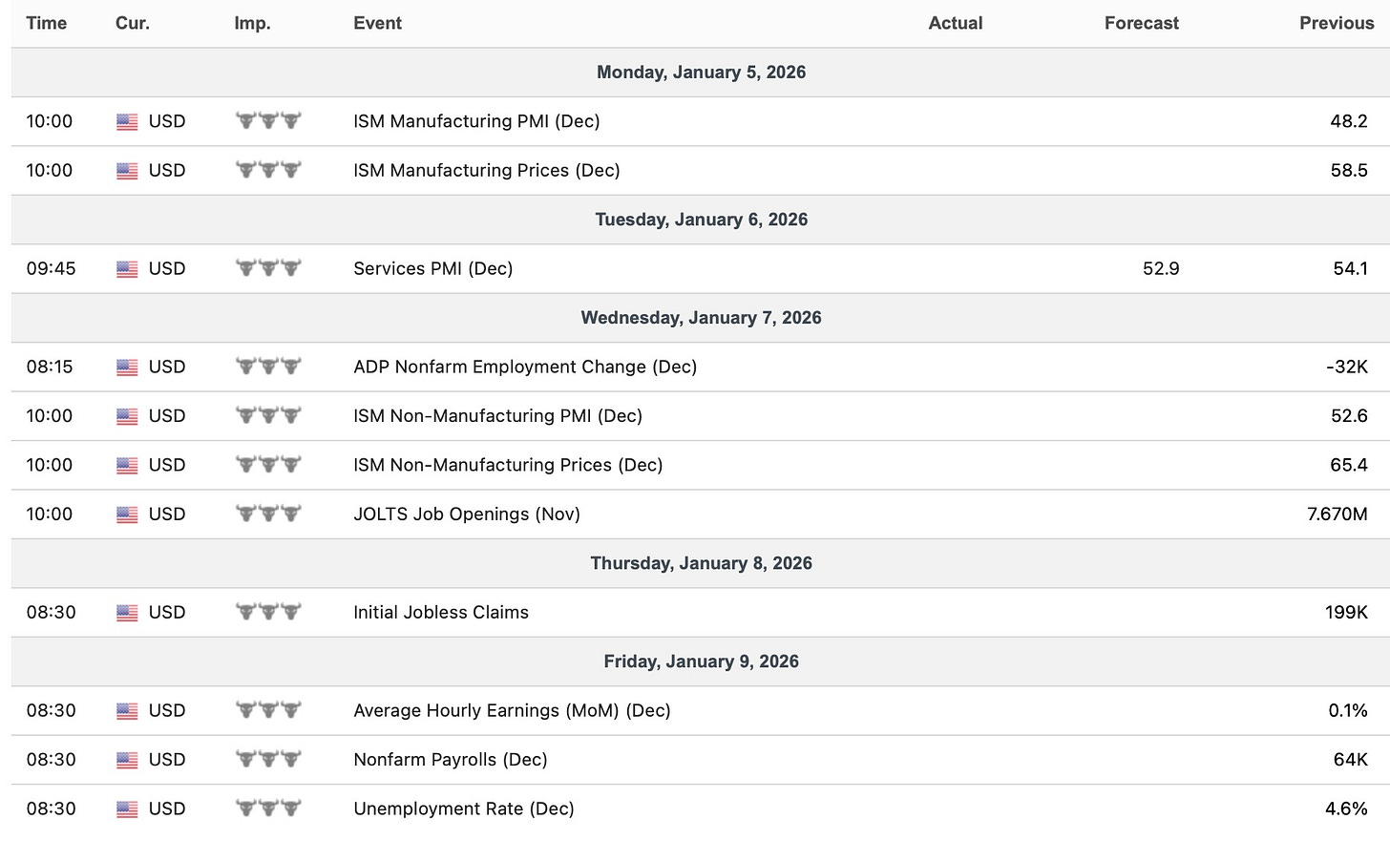Click the Imp. column header
The width and height of the screenshot is (1390, 861).
252,23
